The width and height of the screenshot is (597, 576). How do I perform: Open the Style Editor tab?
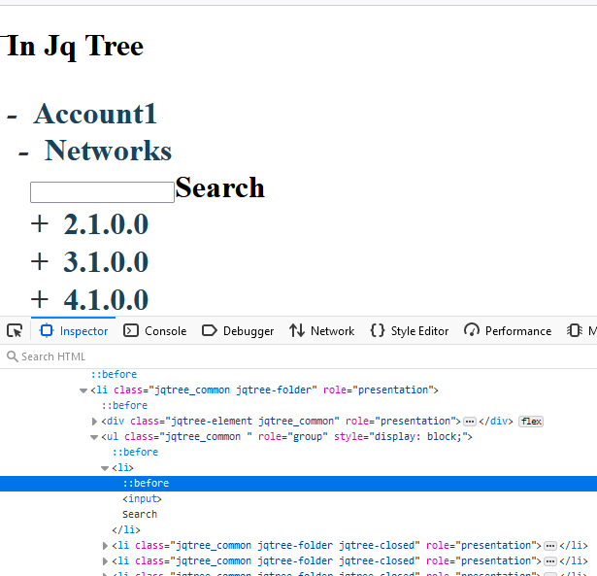410,330
